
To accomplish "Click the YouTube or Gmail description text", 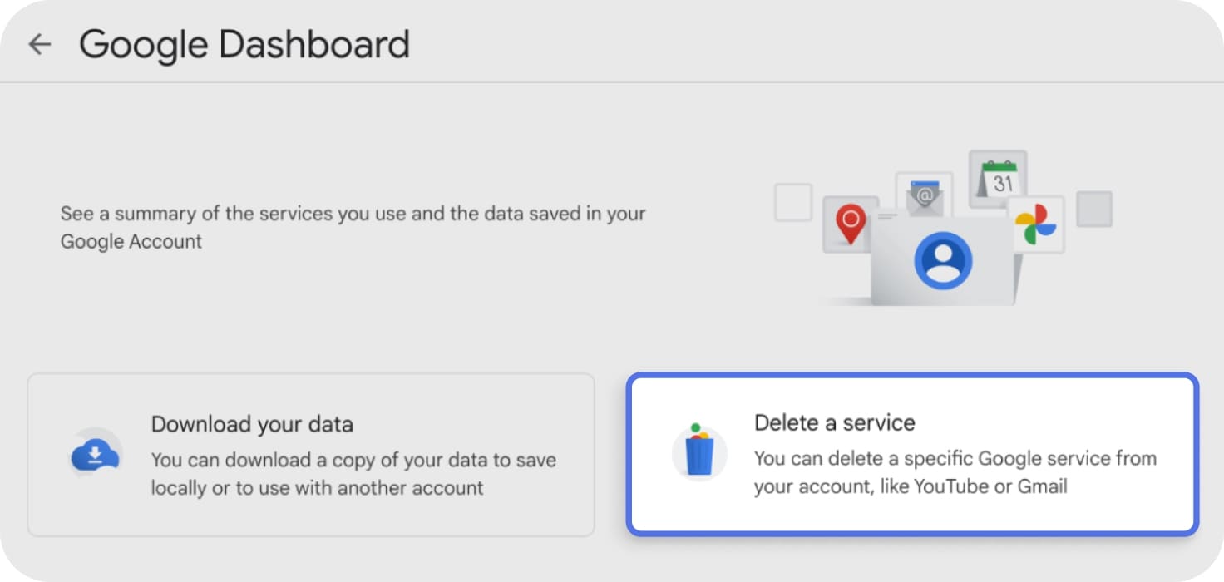I will (x=954, y=472).
